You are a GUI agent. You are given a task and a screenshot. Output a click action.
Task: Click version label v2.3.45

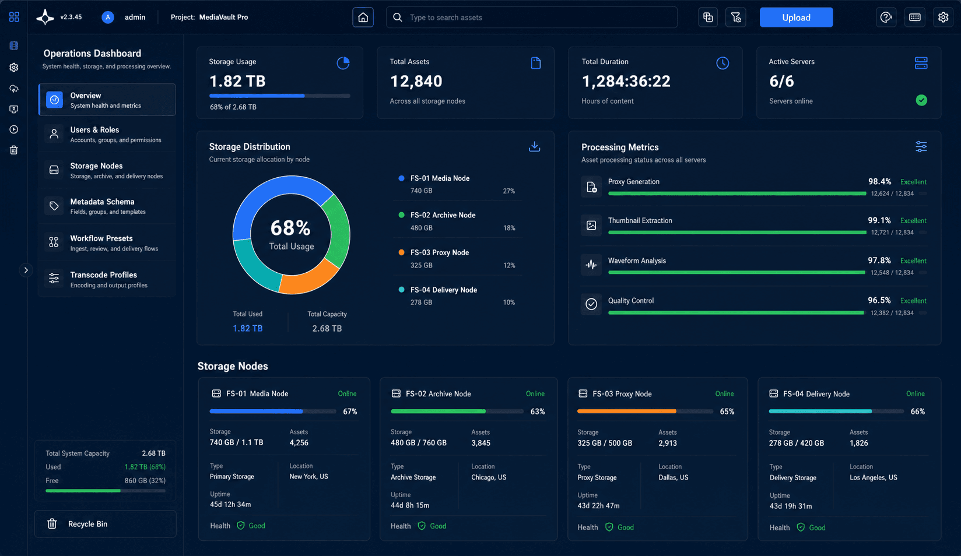tap(71, 17)
